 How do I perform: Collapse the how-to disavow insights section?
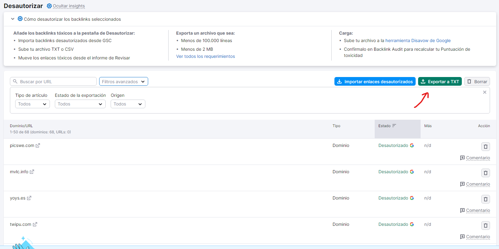tap(13, 19)
